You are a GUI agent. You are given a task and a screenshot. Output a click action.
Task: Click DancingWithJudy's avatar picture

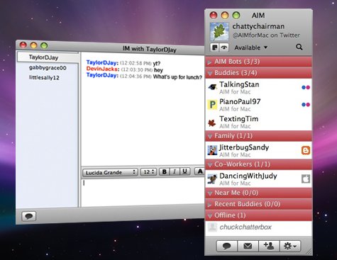212,179
